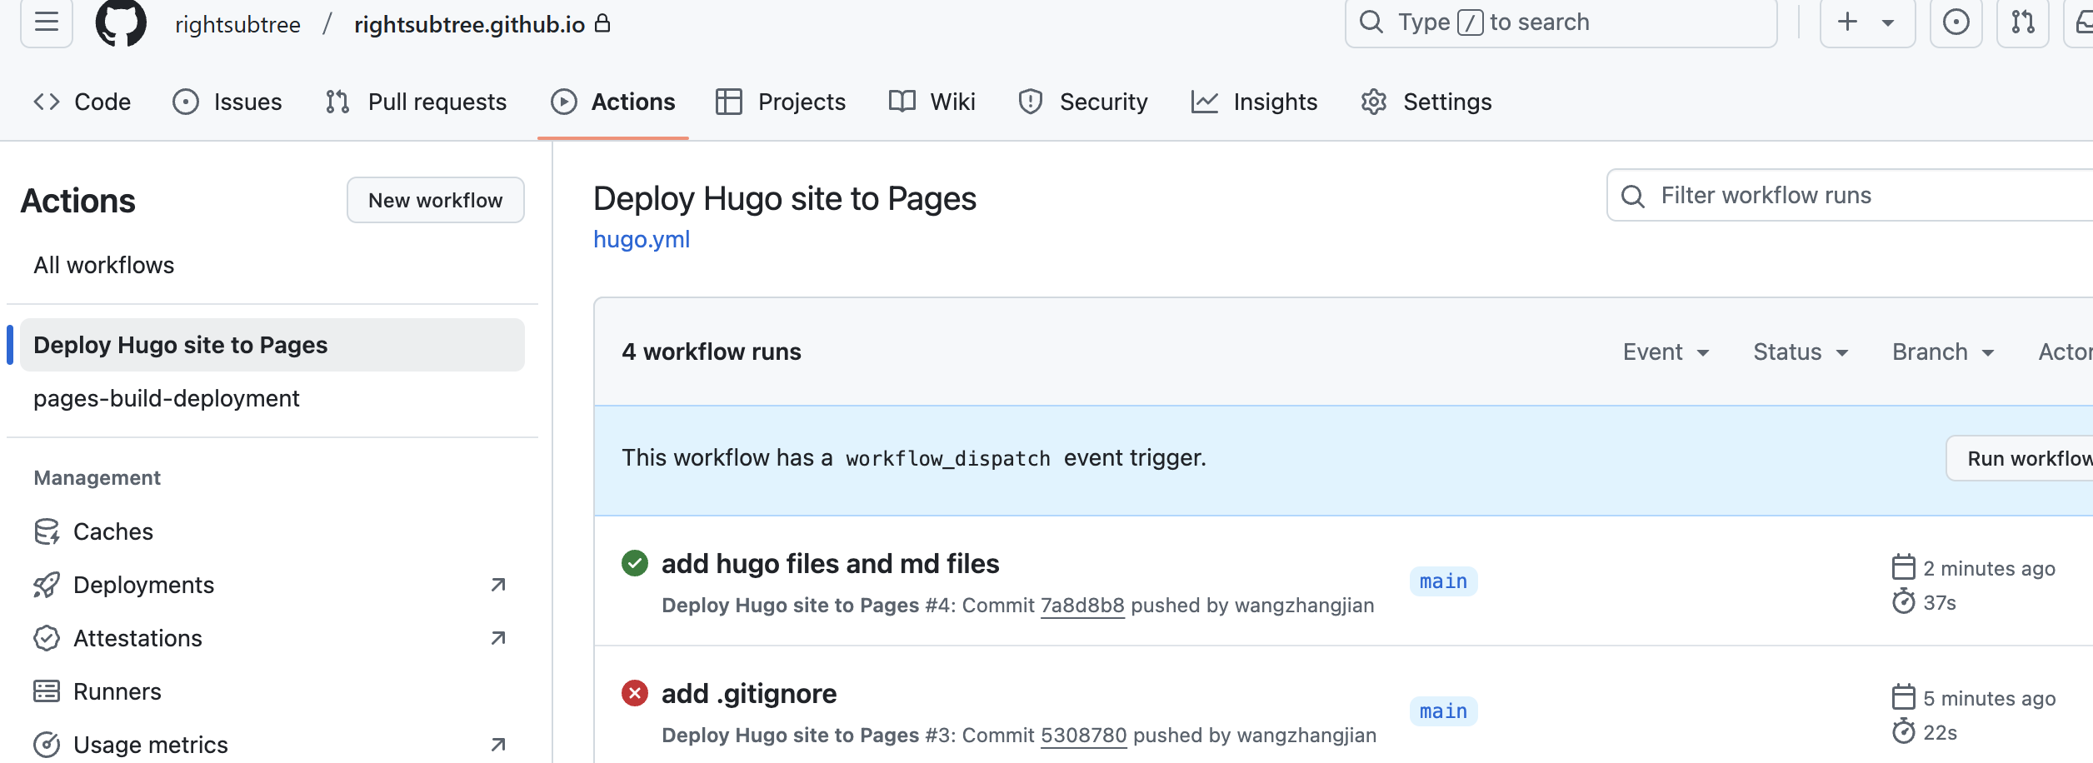Click the Caches database icon

47,531
